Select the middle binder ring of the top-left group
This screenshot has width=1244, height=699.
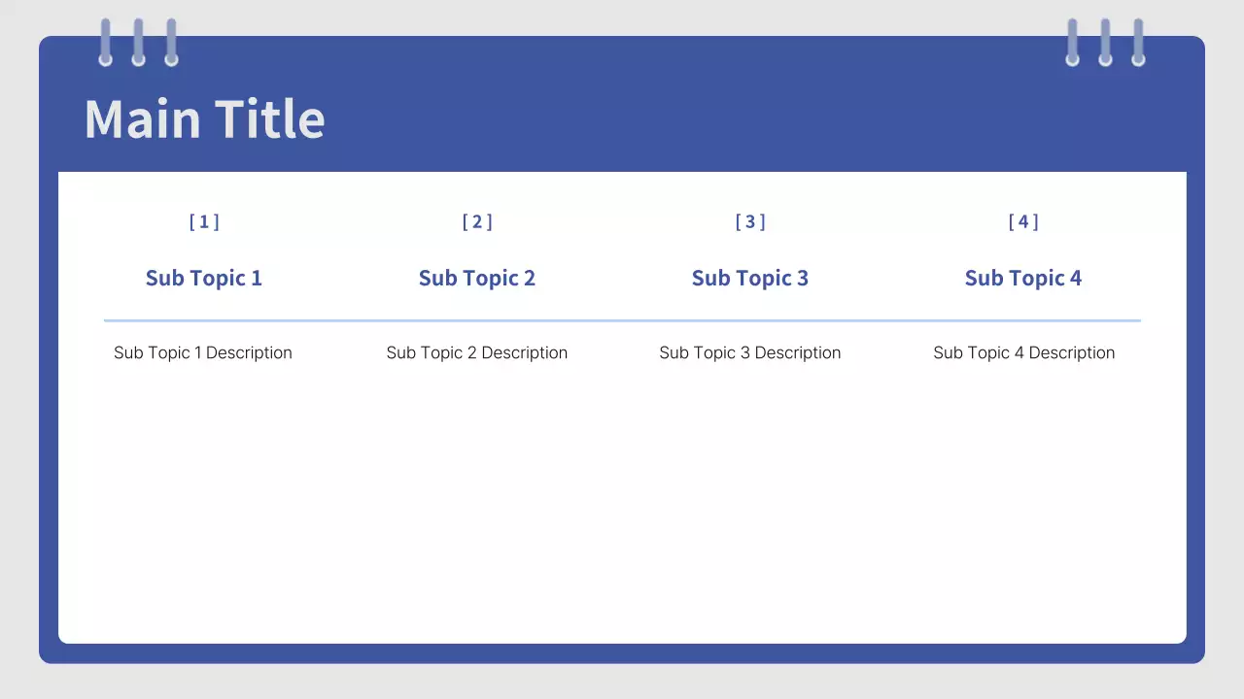point(138,43)
